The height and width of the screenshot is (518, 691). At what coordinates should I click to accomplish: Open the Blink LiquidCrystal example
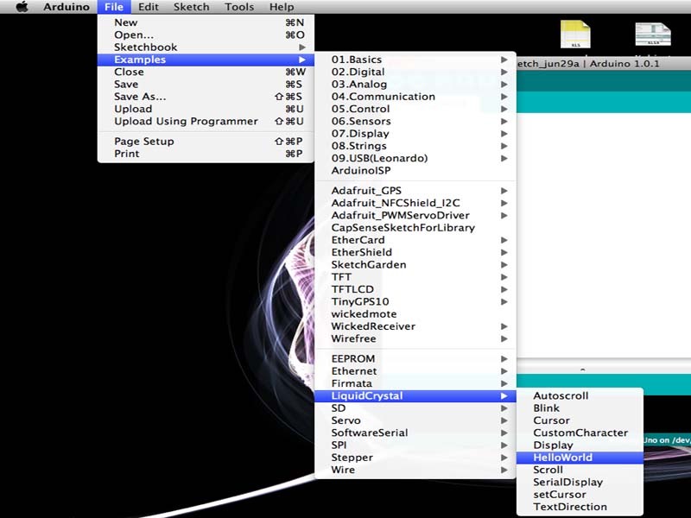click(x=580, y=408)
